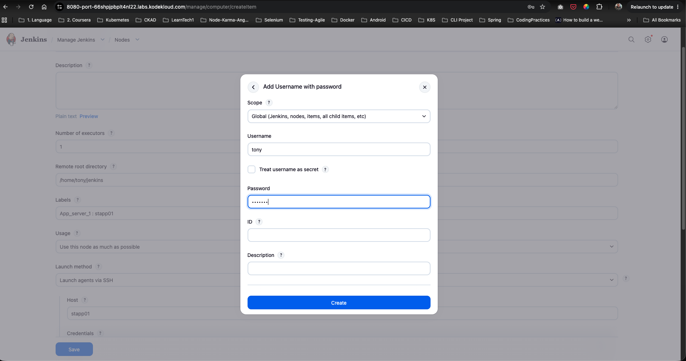Click the Username input field

tap(339, 149)
